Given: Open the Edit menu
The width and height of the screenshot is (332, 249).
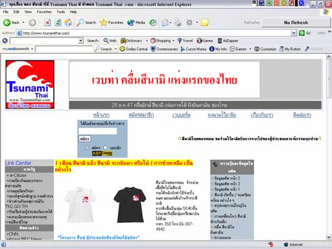Looking at the screenshot, I should coord(16,12).
